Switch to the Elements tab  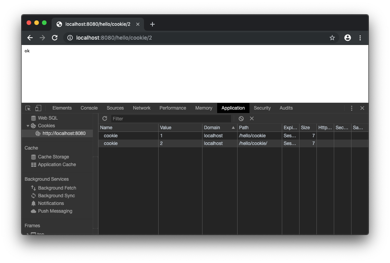coord(62,108)
